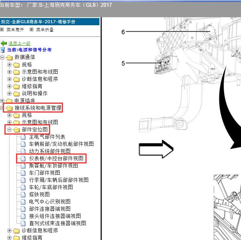Click page icon of 车辆前部/发动机舱部件视图
The width and height of the screenshot is (241, 240).
pos(23,144)
